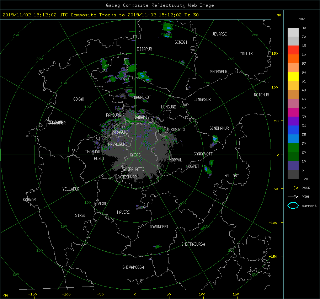Click the bright blue 35 dBZ legend swatch

[x=293, y=130]
